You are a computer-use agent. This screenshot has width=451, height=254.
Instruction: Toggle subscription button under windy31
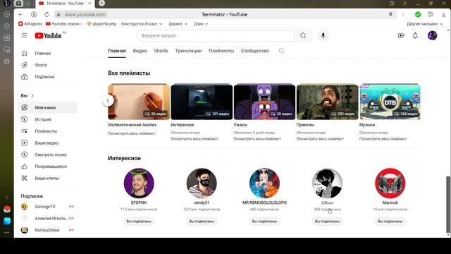tap(202, 221)
